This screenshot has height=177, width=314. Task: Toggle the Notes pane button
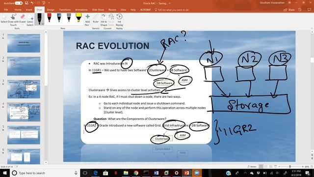pos(252,167)
